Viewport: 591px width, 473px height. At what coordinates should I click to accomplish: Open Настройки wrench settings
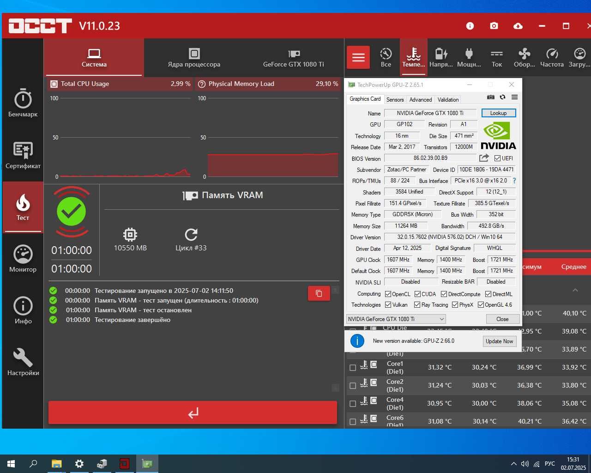coord(23,362)
